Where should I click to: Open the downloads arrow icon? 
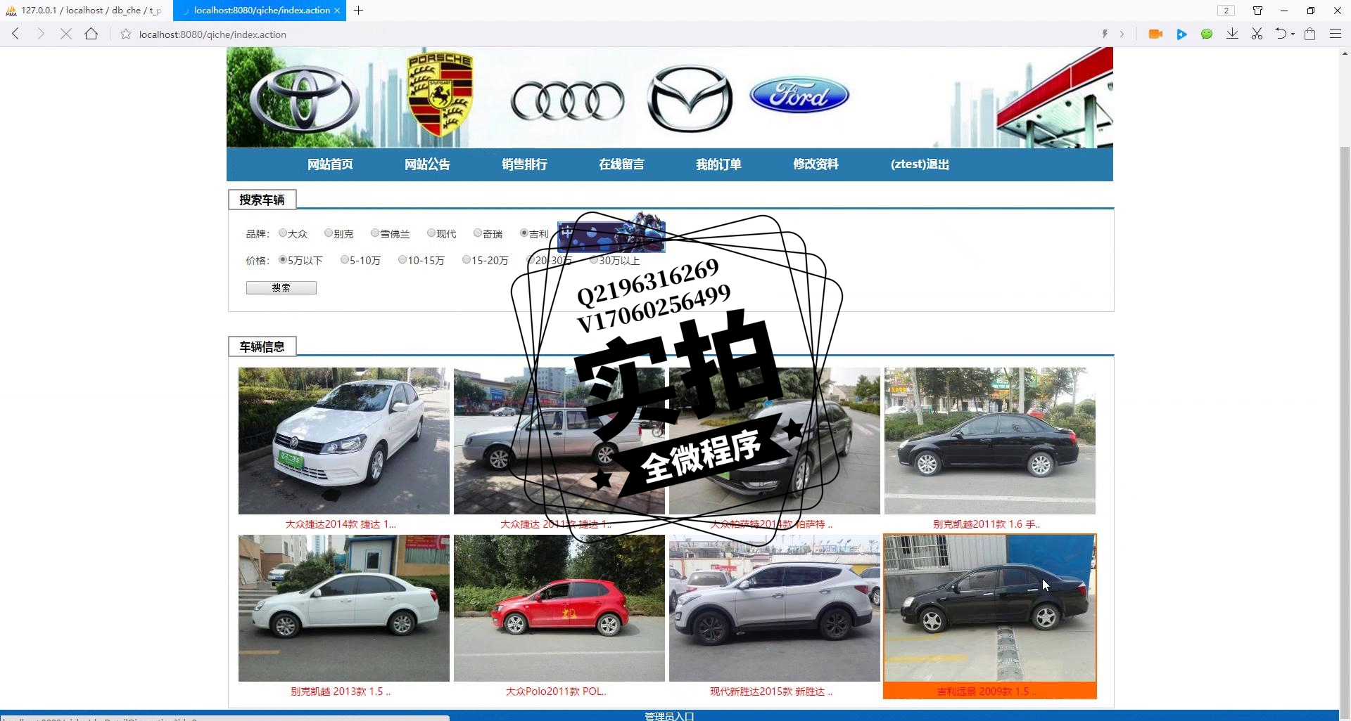[x=1232, y=34]
